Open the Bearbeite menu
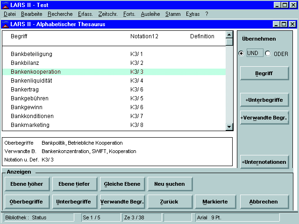This screenshot has height=224, width=299. pos(32,14)
